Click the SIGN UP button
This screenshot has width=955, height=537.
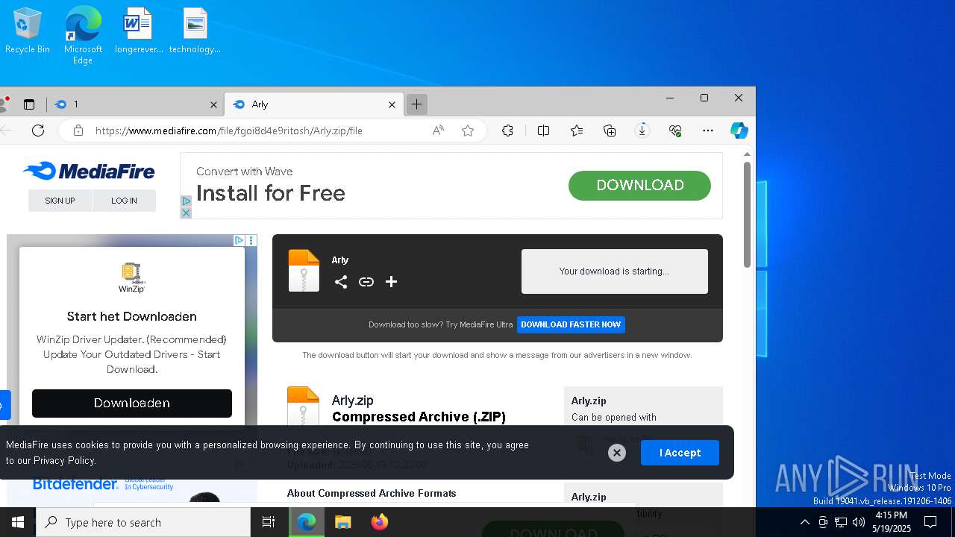[x=60, y=201]
